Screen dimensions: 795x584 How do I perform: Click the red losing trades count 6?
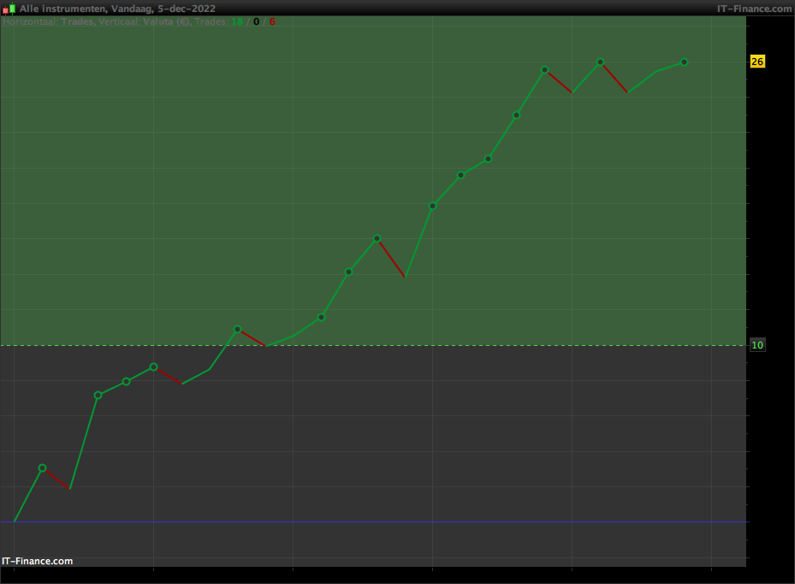pos(272,21)
